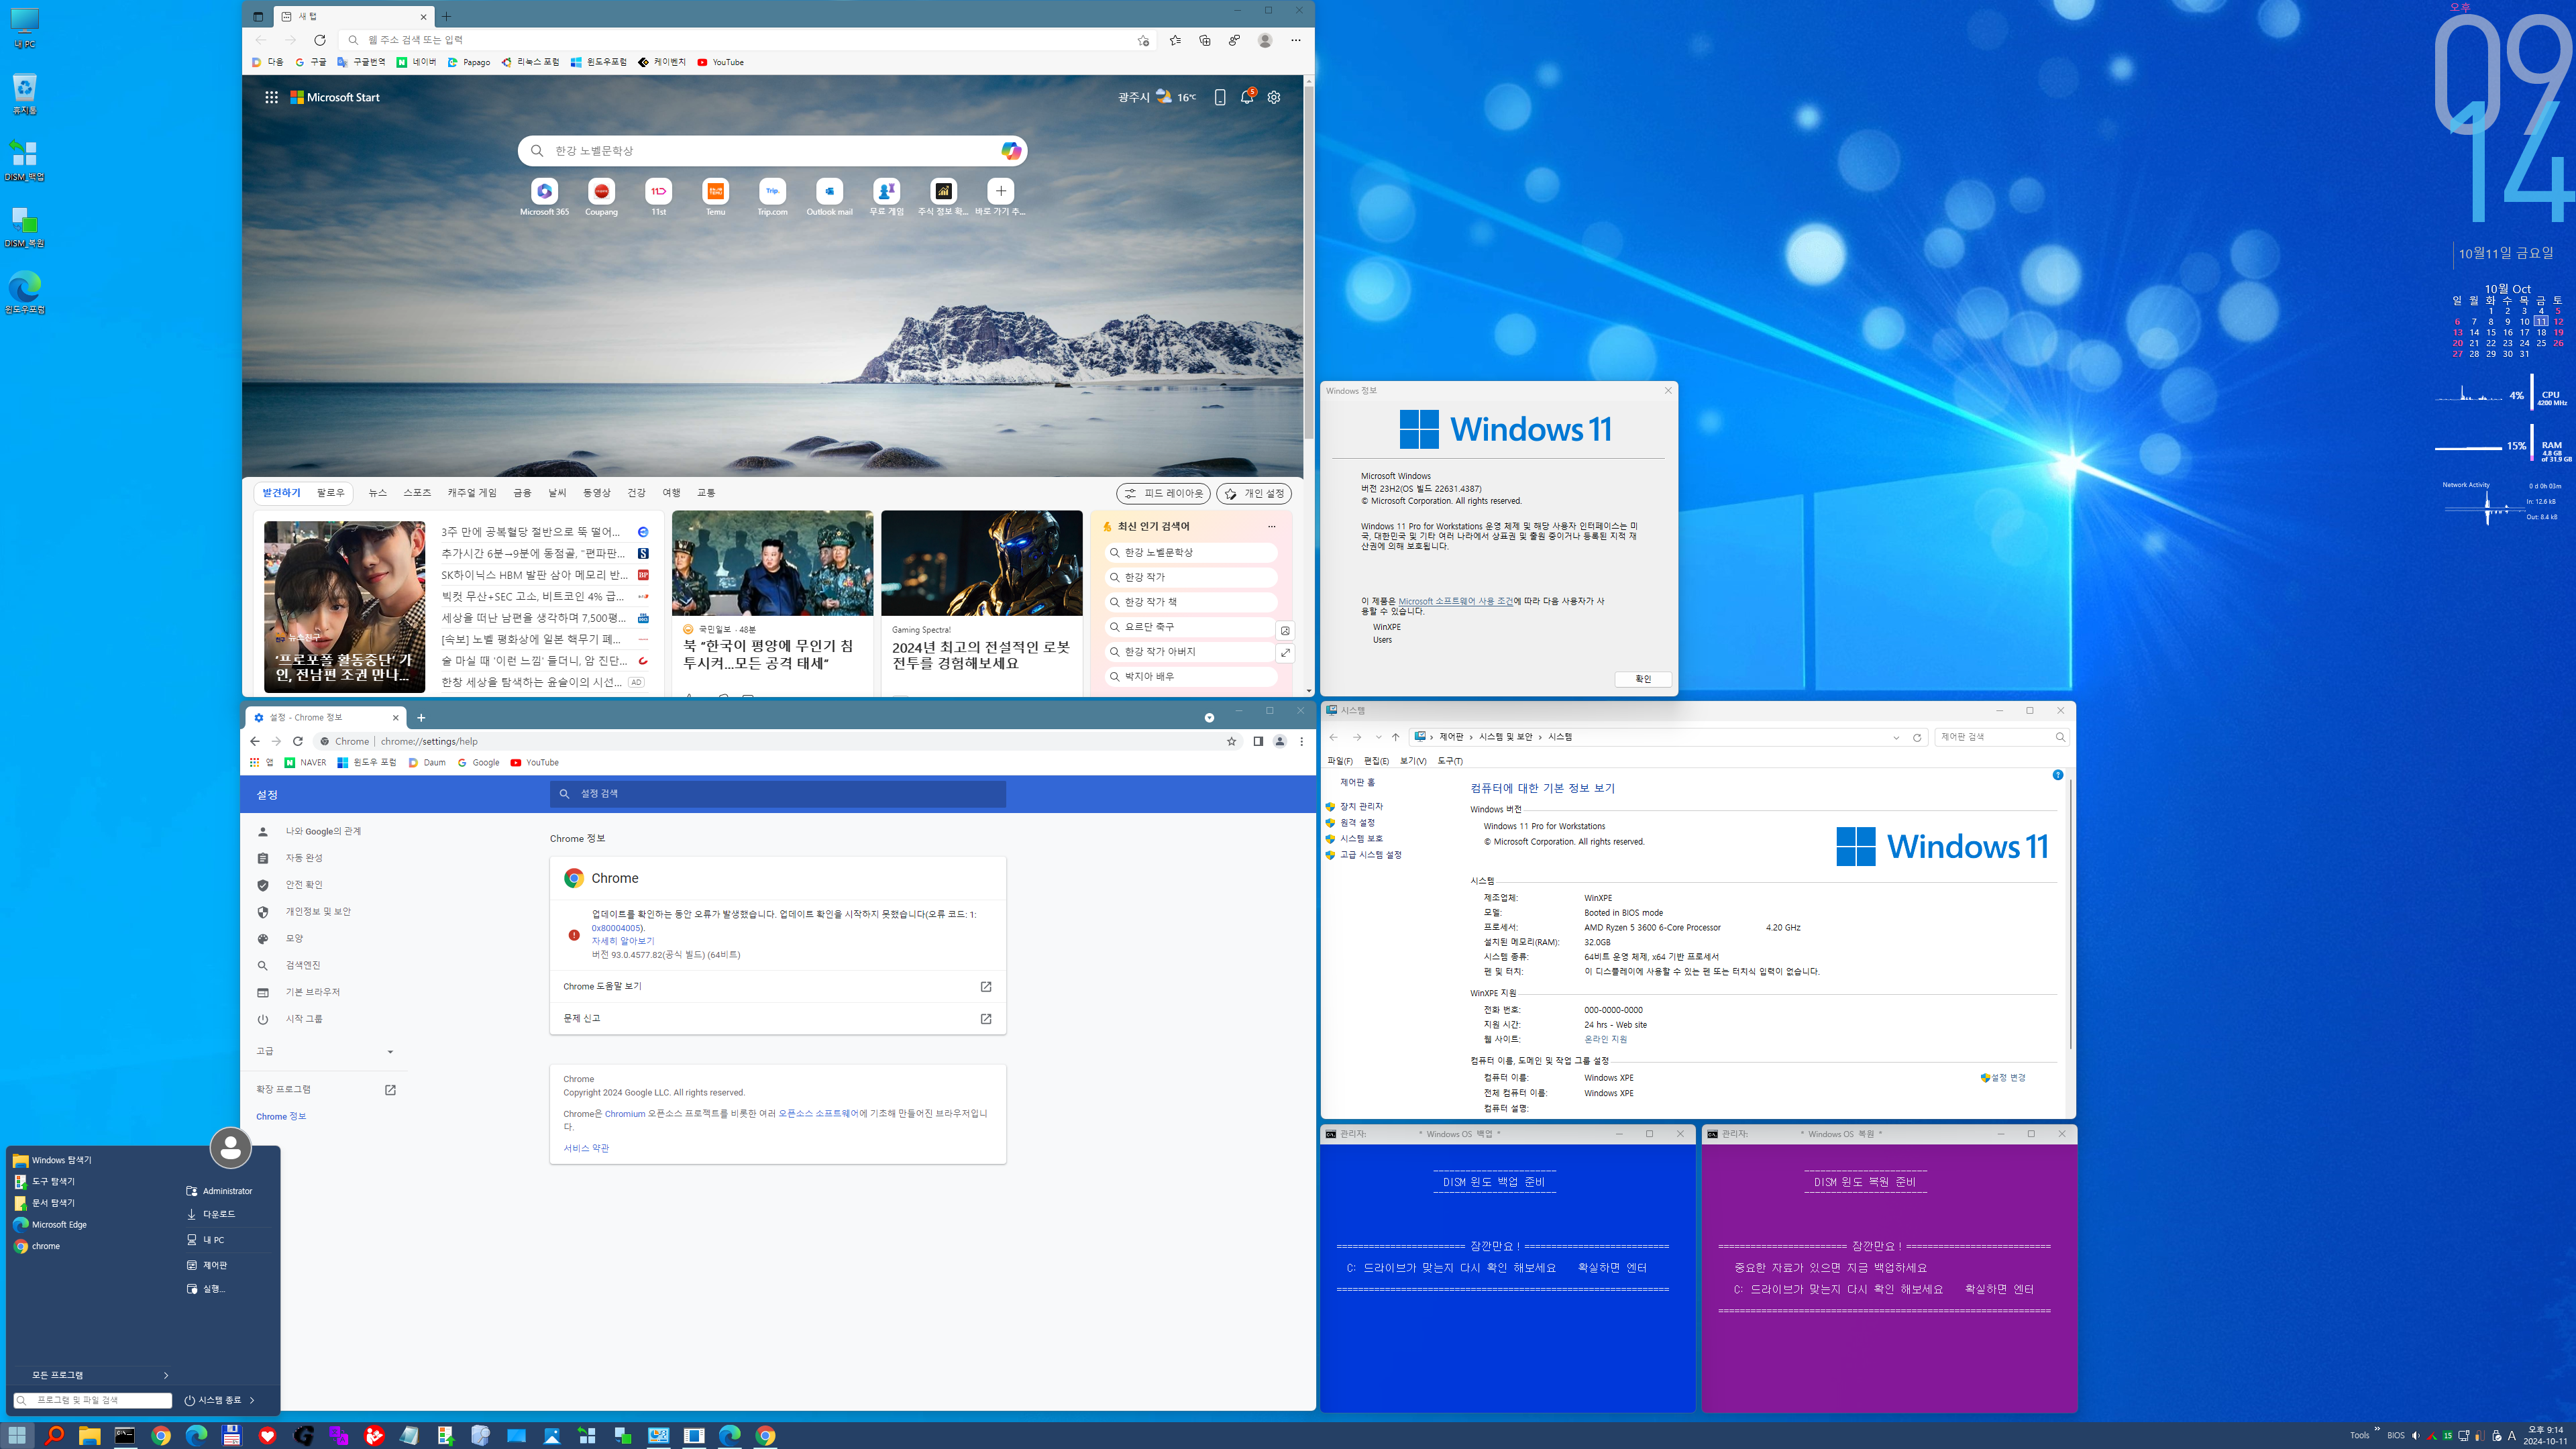The width and height of the screenshot is (2576, 1449).
Task: Click 확인 in Windows 정보 dialog
Action: 1643,679
